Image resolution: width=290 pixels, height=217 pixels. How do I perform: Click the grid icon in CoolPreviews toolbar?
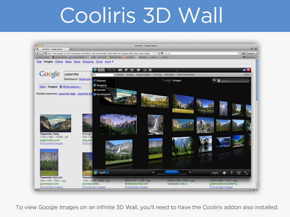tap(132, 70)
